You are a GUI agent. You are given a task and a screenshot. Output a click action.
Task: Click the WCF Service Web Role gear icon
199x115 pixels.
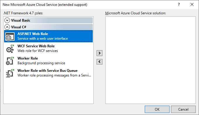(10, 49)
